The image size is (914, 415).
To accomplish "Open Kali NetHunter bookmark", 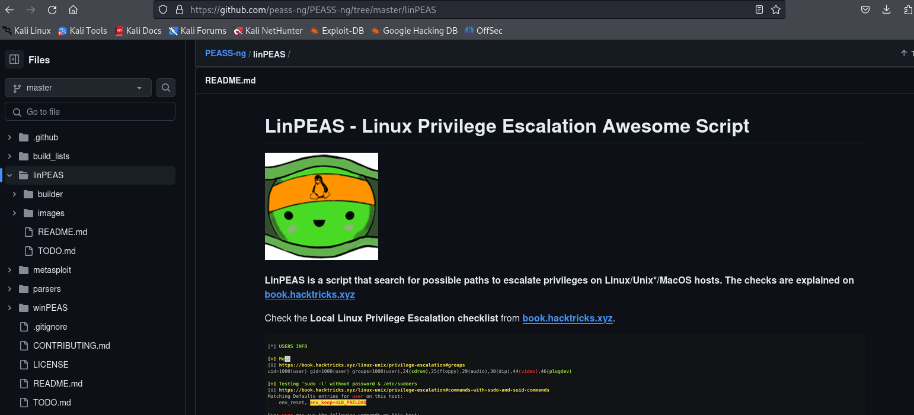I will click(x=268, y=31).
